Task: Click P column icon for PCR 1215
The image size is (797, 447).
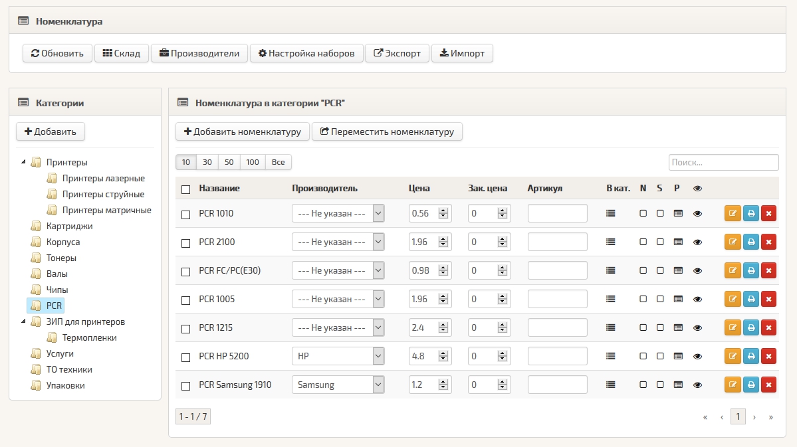Action: coord(678,327)
